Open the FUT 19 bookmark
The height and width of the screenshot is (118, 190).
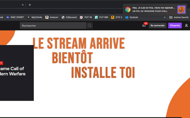click(x=86, y=17)
